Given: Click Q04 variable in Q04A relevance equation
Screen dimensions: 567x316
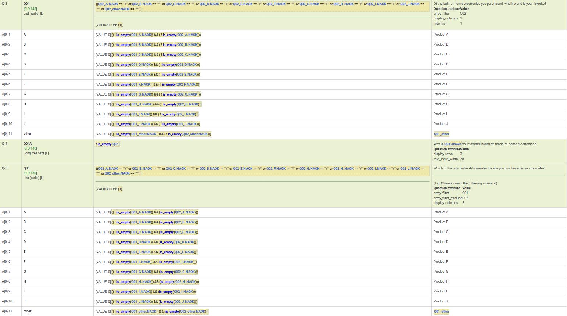Looking at the screenshot, I should tap(115, 144).
